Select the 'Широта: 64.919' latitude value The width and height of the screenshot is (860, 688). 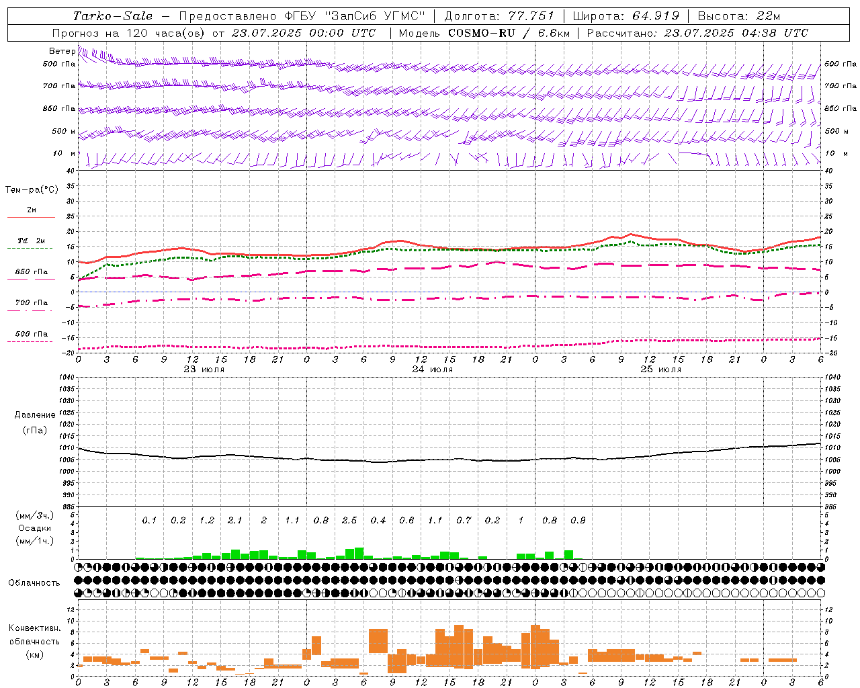pyautogui.click(x=626, y=16)
